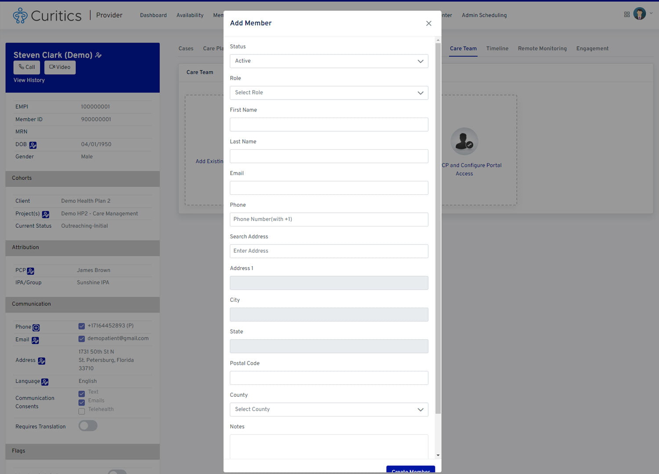Click the 'Outreaching-Initial' status value
The height and width of the screenshot is (474, 659).
[84, 226]
